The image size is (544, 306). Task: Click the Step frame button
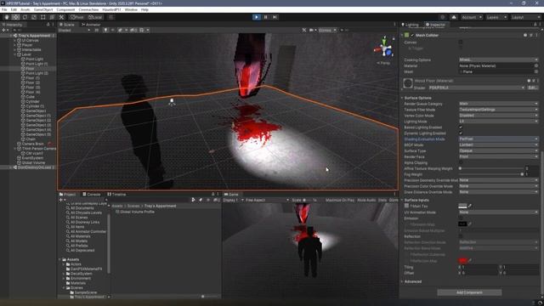pos(275,17)
